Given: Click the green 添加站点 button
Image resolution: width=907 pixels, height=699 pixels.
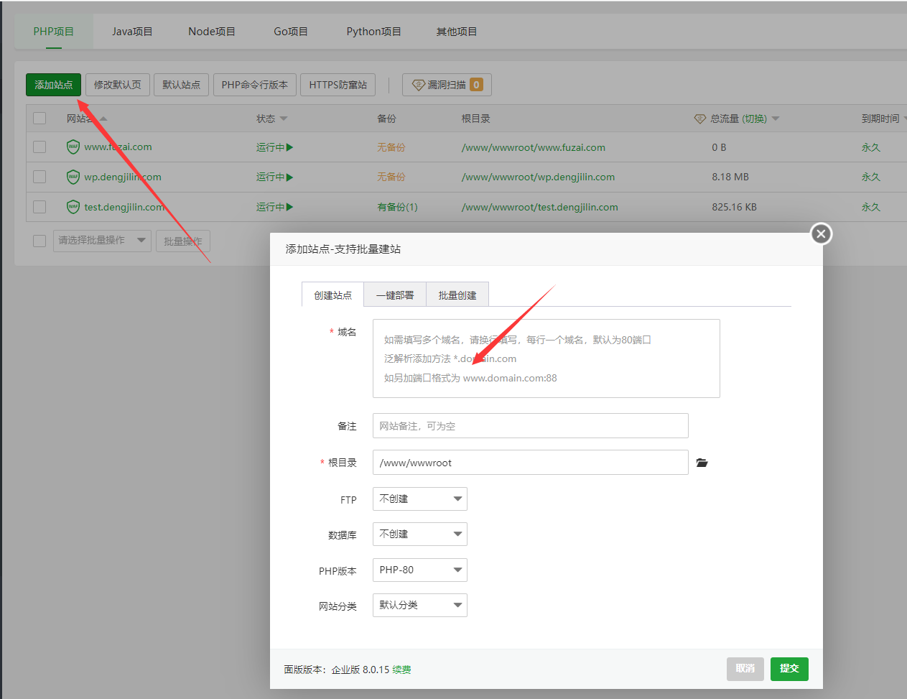Looking at the screenshot, I should coord(53,85).
